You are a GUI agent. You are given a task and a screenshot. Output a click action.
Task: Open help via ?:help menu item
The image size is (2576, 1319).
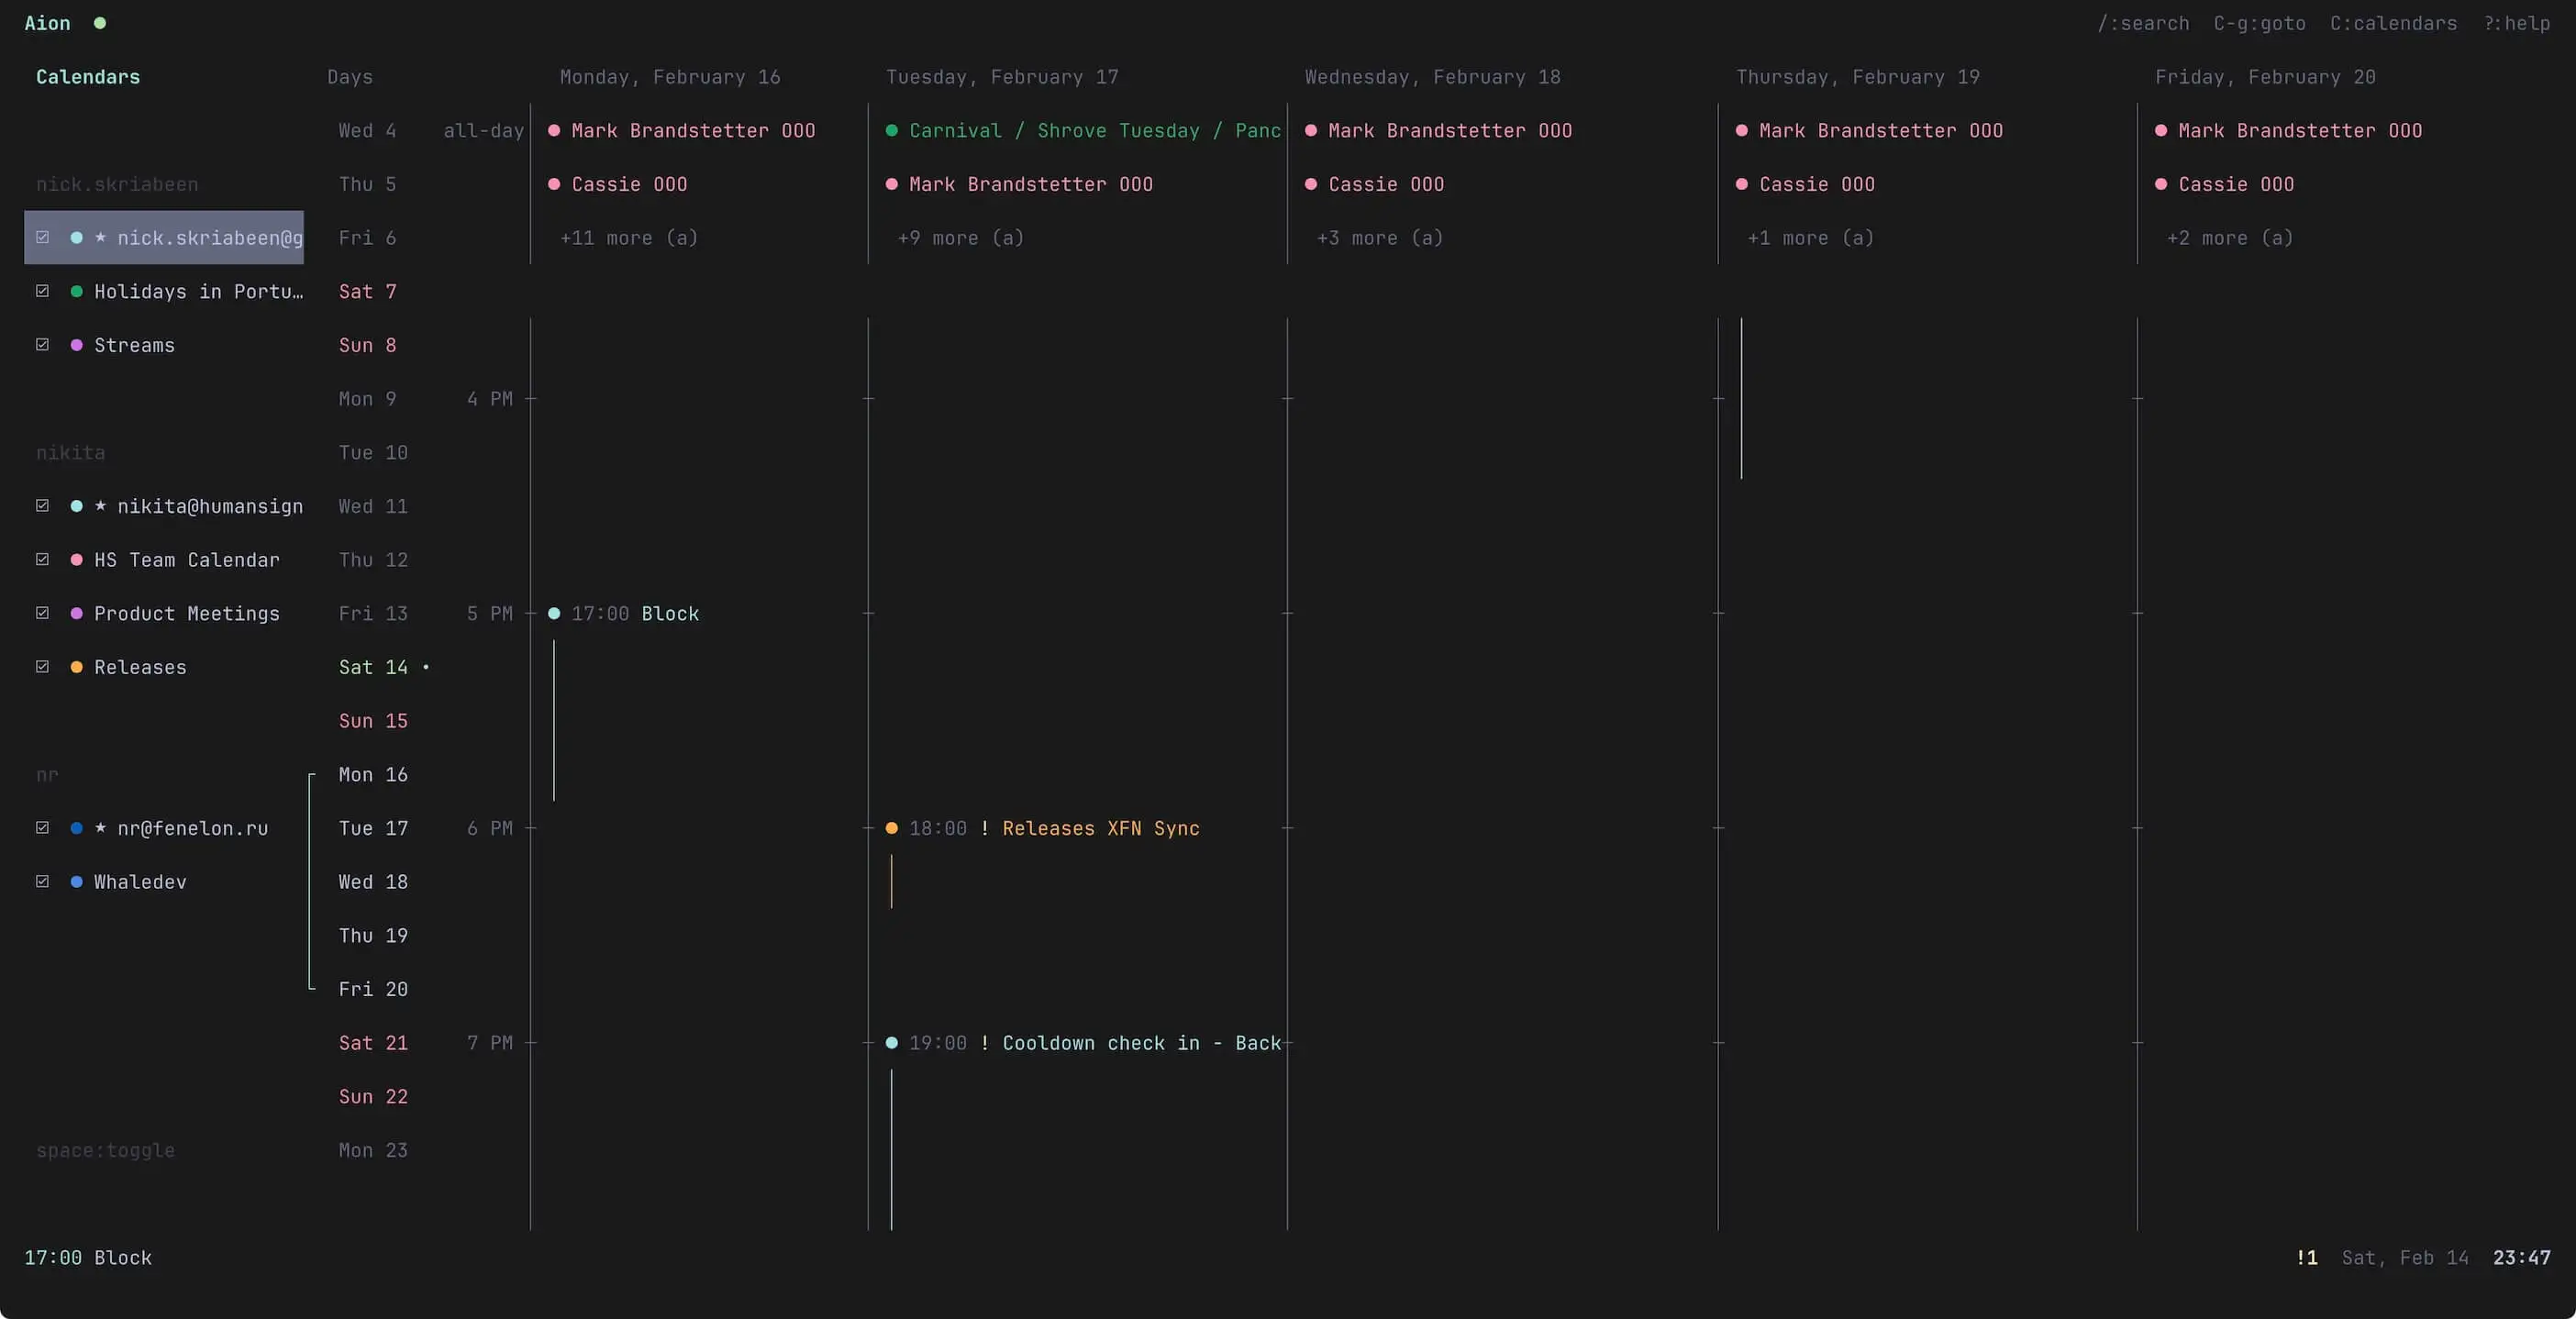click(x=2516, y=23)
